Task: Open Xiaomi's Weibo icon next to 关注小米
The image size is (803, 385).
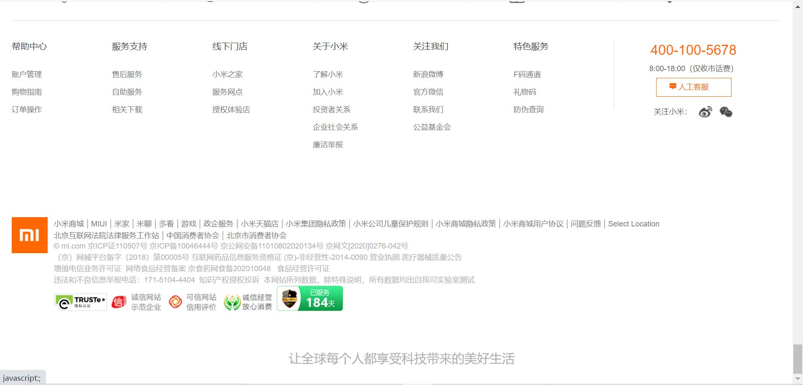Action: tap(705, 112)
